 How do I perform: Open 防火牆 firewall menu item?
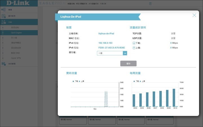[14, 38]
